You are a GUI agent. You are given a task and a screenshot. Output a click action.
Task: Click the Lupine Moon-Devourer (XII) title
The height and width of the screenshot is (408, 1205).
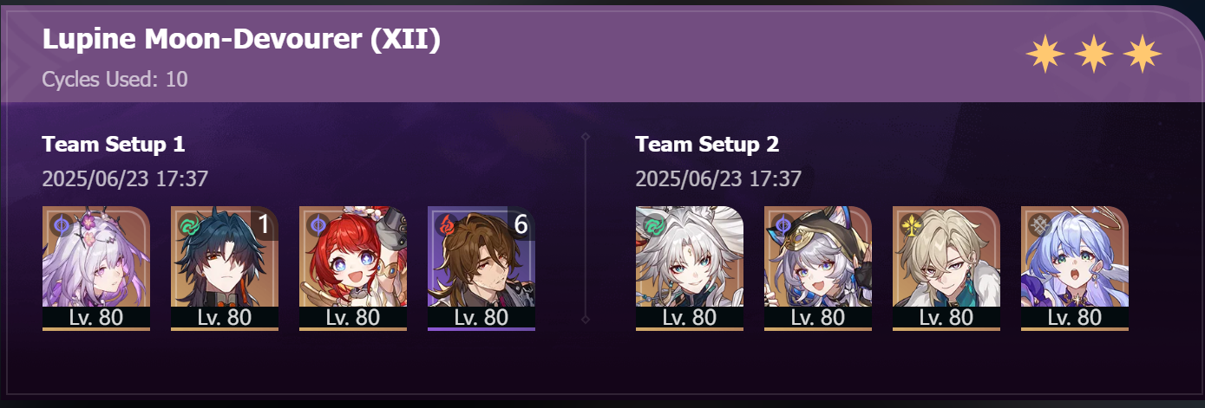pyautogui.click(x=241, y=40)
